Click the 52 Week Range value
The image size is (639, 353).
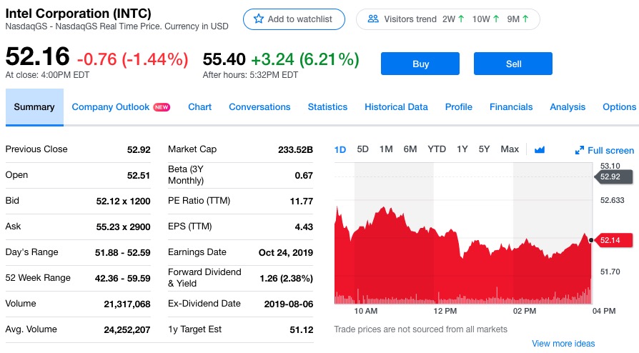tap(123, 279)
